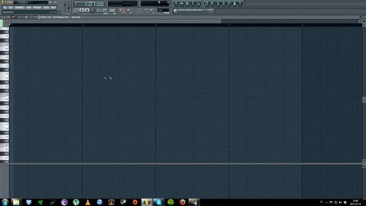Switch to FL Studio taskbar icon
This screenshot has height=206, width=366.
coord(147,202)
